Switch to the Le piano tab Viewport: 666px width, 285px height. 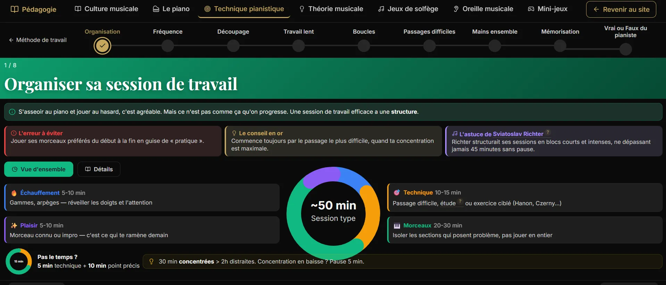click(171, 9)
